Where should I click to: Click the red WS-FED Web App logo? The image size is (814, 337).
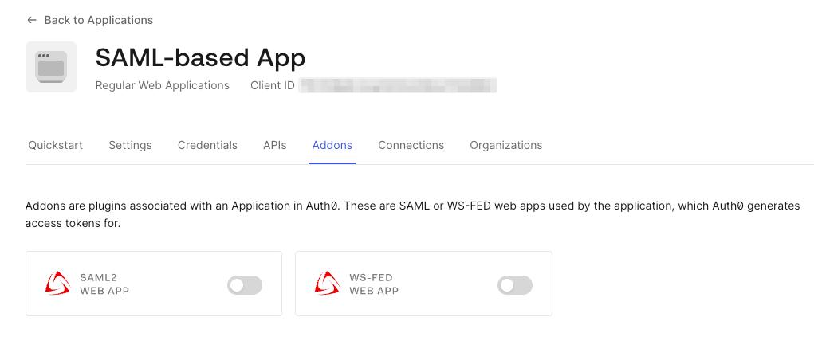(327, 284)
